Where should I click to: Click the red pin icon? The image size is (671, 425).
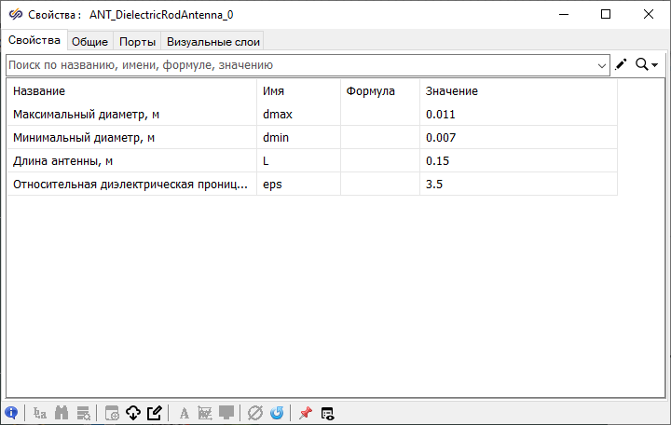(x=306, y=413)
